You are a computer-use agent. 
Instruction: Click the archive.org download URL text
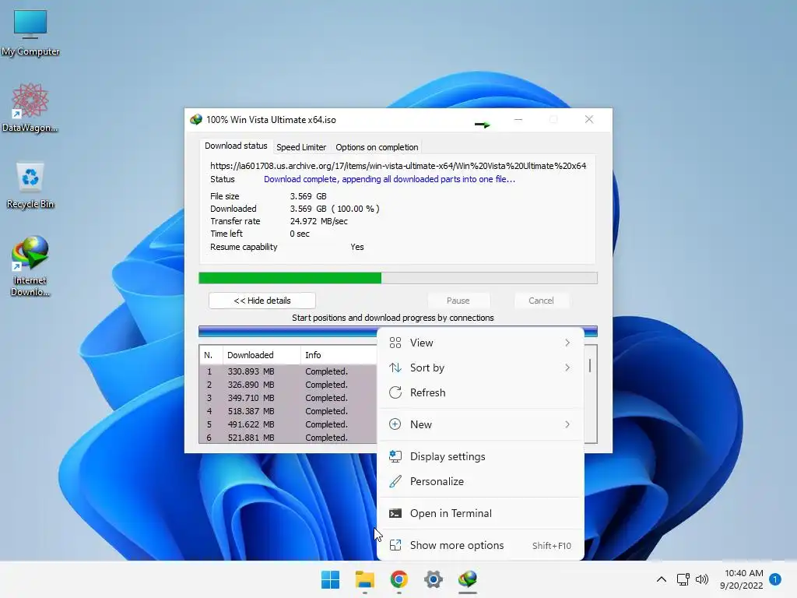coord(398,166)
